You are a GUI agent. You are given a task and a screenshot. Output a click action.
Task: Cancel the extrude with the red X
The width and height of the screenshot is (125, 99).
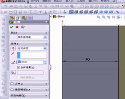click(17, 27)
